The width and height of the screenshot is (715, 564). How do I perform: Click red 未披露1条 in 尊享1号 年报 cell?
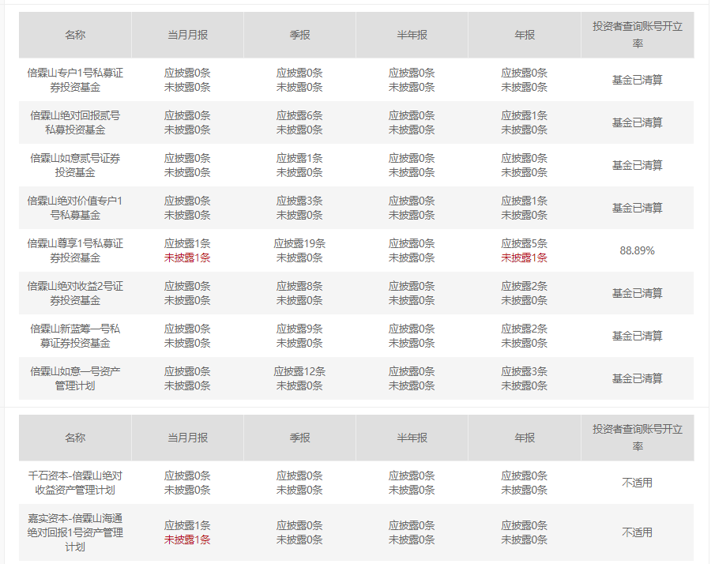point(525,258)
